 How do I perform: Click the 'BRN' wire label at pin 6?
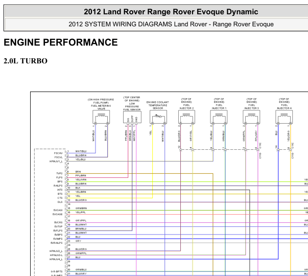coord(78,172)
